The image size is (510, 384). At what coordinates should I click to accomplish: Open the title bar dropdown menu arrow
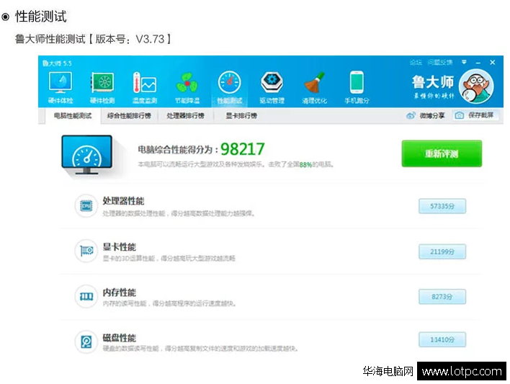464,62
